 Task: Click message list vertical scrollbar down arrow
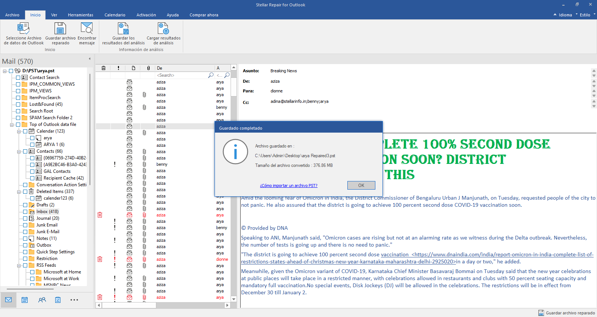[234, 299]
